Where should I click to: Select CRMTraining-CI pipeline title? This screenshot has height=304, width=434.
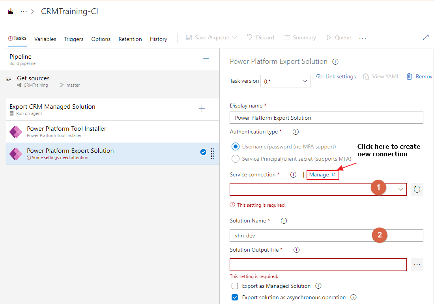click(x=69, y=11)
